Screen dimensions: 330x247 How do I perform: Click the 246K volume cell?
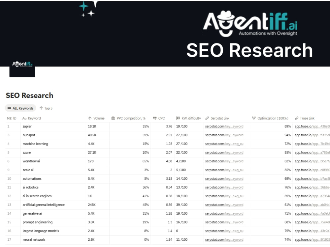[97, 205]
